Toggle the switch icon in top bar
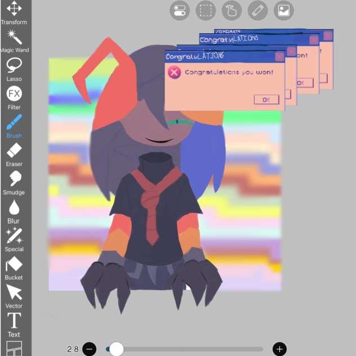Viewport: 356px width, 356px height. pos(180,10)
